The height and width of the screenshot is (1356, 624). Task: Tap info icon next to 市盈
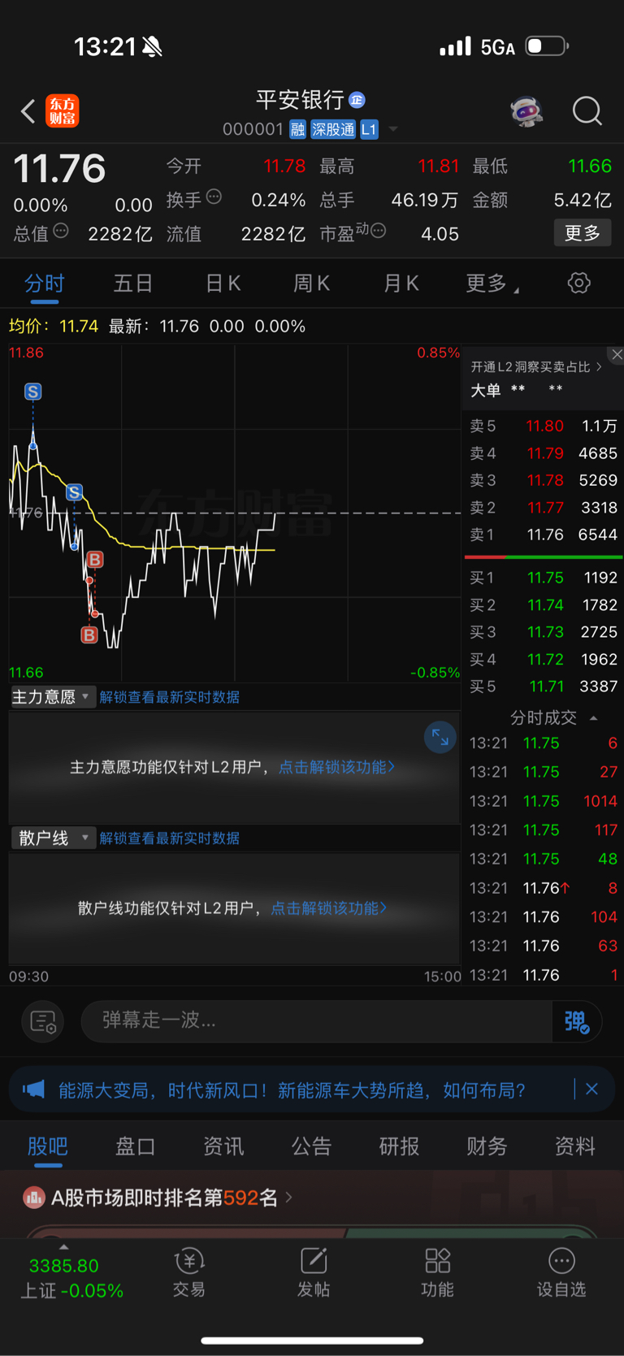point(378,231)
